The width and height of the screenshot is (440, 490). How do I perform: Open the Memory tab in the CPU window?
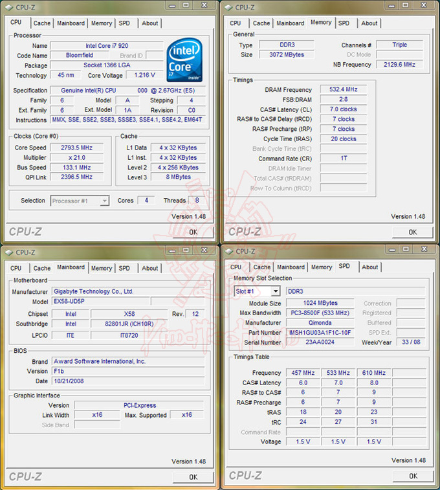102,23
